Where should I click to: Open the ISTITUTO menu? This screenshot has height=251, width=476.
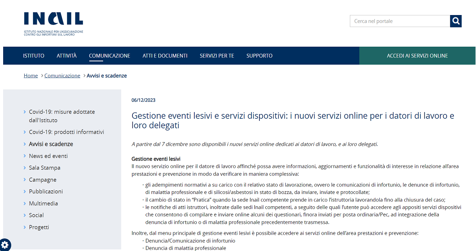[34, 56]
